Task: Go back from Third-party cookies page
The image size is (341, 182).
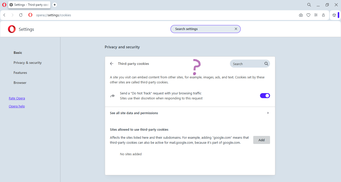Action: click(x=112, y=64)
